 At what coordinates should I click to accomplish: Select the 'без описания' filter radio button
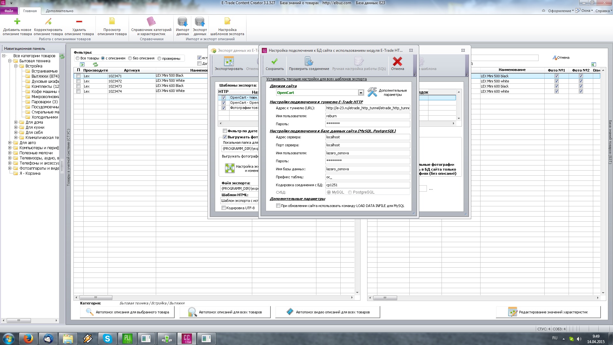(130, 58)
